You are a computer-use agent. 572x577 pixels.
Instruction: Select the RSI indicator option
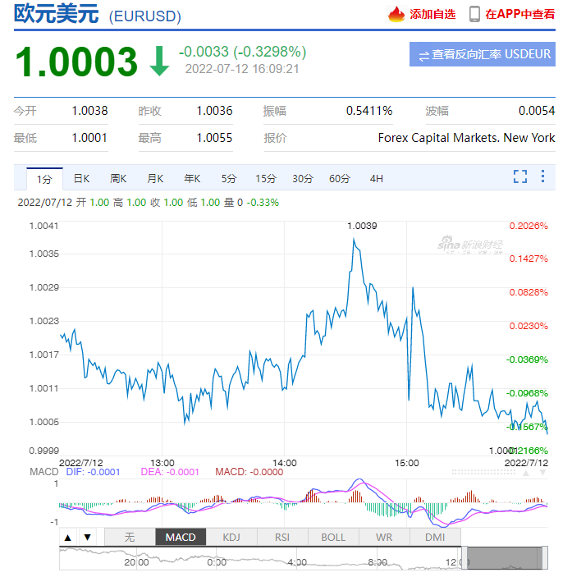282,538
